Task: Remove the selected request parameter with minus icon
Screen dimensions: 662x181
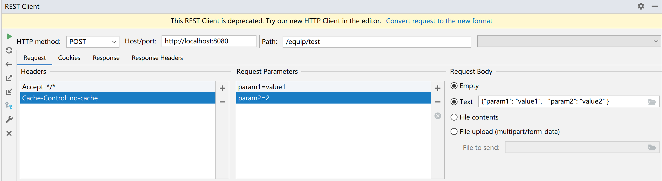Action: [438, 102]
